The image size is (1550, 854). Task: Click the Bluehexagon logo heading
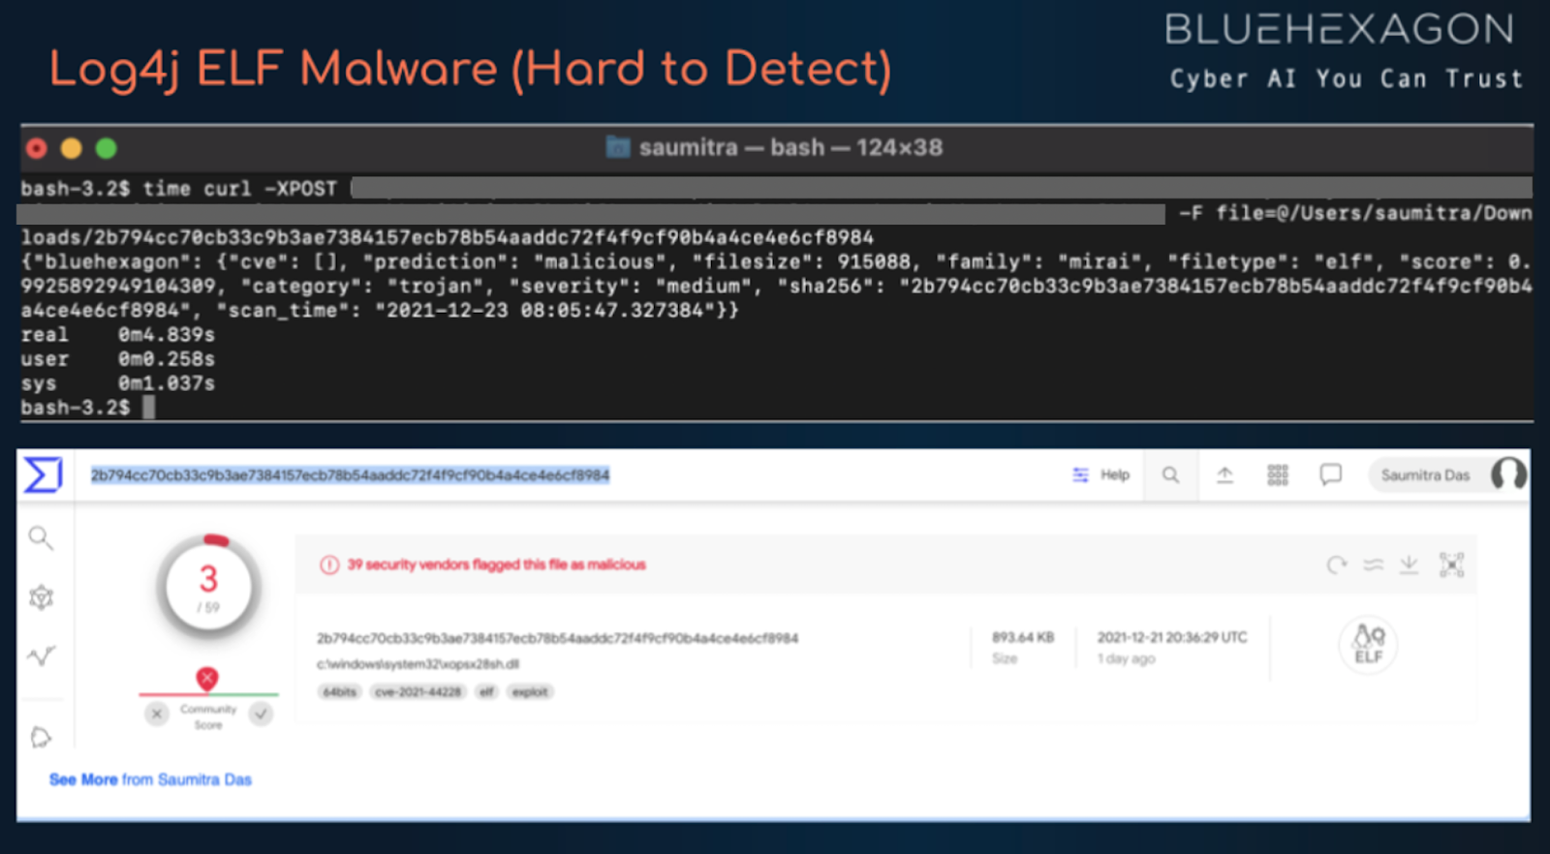click(1340, 29)
